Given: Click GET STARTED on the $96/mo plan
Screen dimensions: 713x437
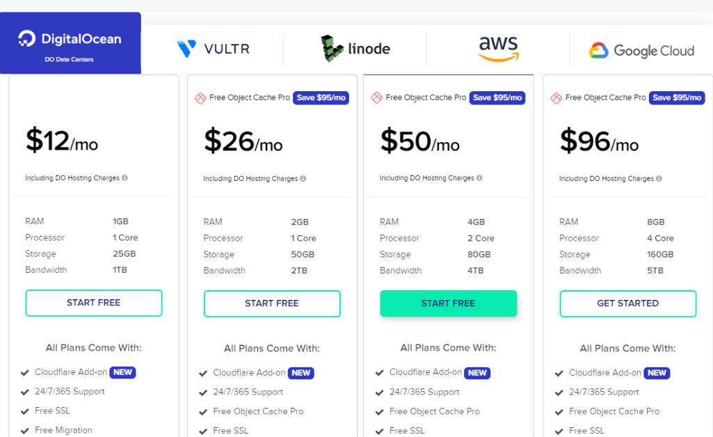Looking at the screenshot, I should (x=628, y=303).
